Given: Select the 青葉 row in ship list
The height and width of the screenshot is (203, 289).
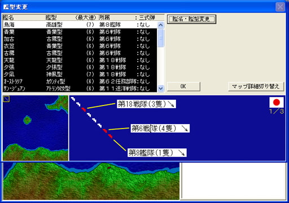Looking at the screenshot, I should 80,32.
